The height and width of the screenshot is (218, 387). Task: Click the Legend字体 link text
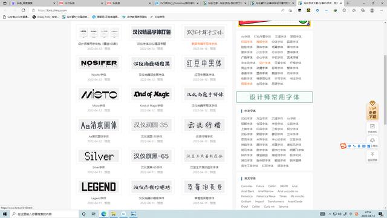pyautogui.click(x=99, y=198)
